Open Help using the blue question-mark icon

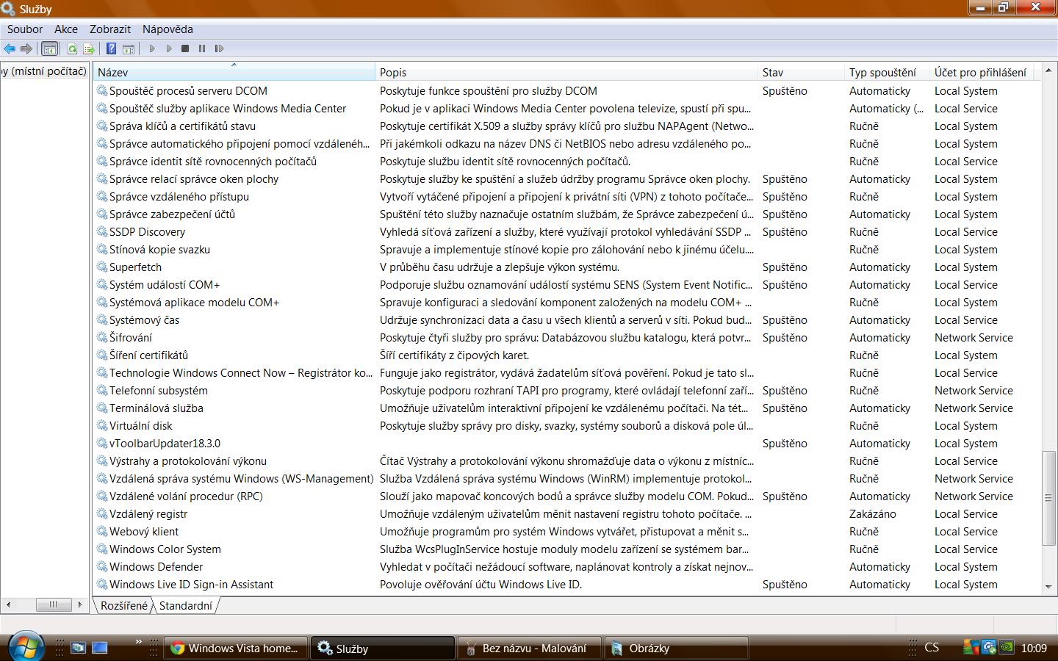[x=111, y=49]
